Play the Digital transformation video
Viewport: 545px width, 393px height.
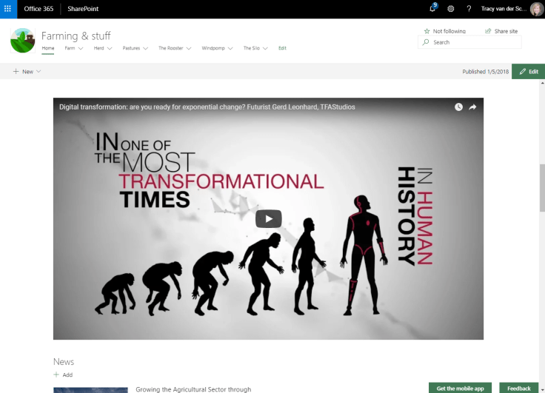[268, 218]
